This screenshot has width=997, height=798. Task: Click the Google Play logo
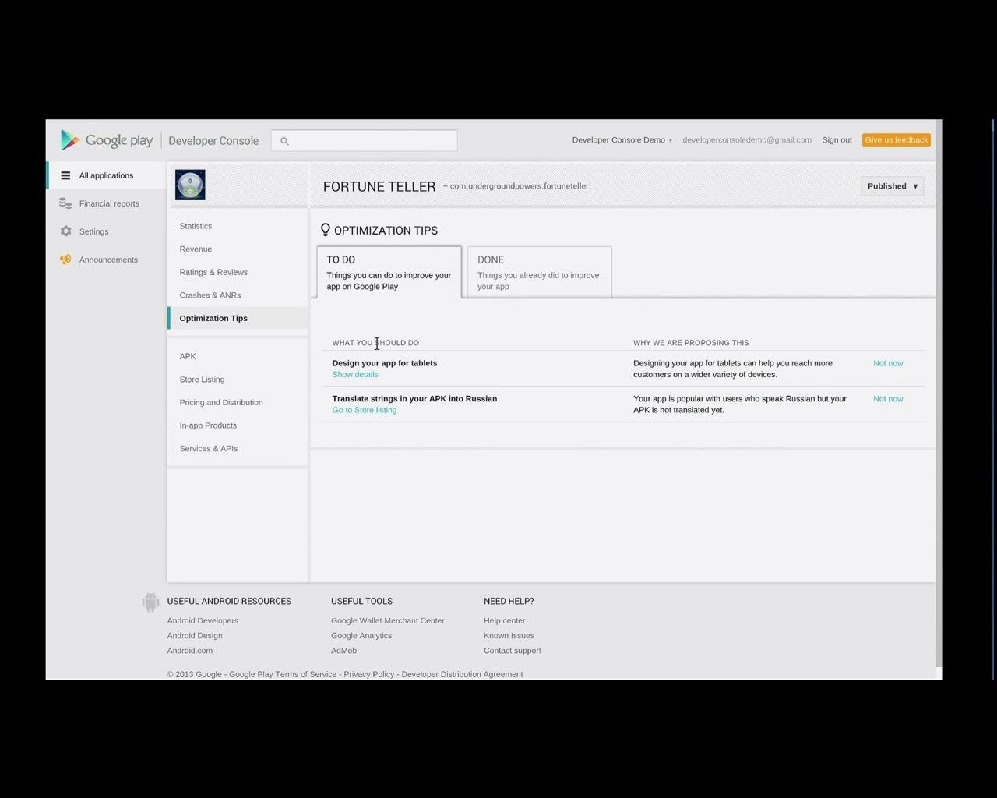(x=107, y=140)
